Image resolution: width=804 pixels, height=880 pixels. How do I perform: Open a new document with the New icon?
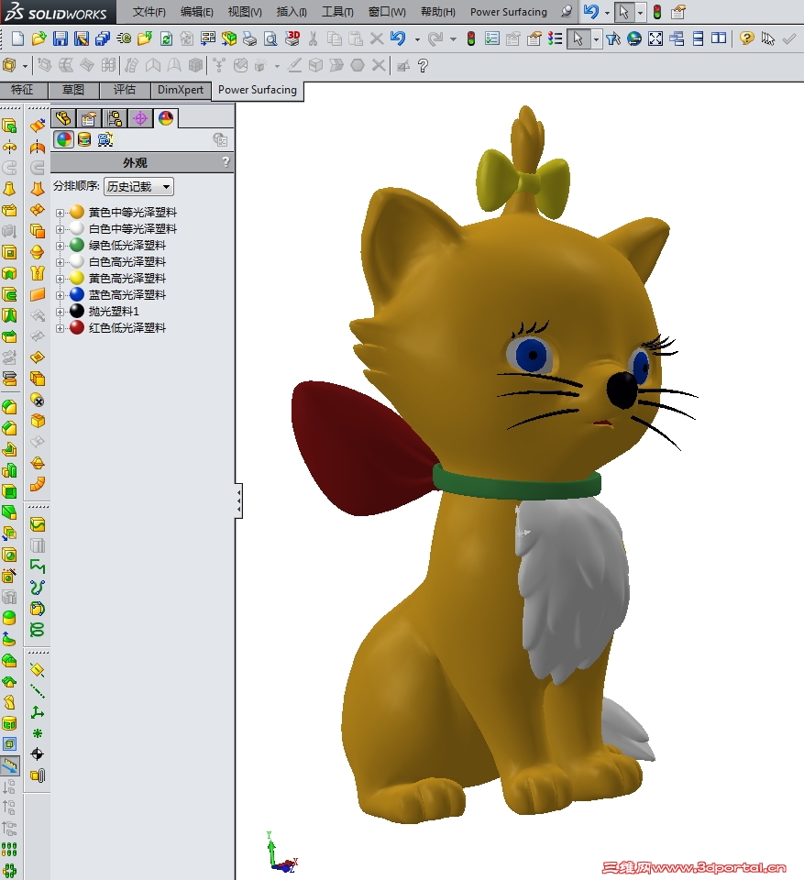click(17, 38)
